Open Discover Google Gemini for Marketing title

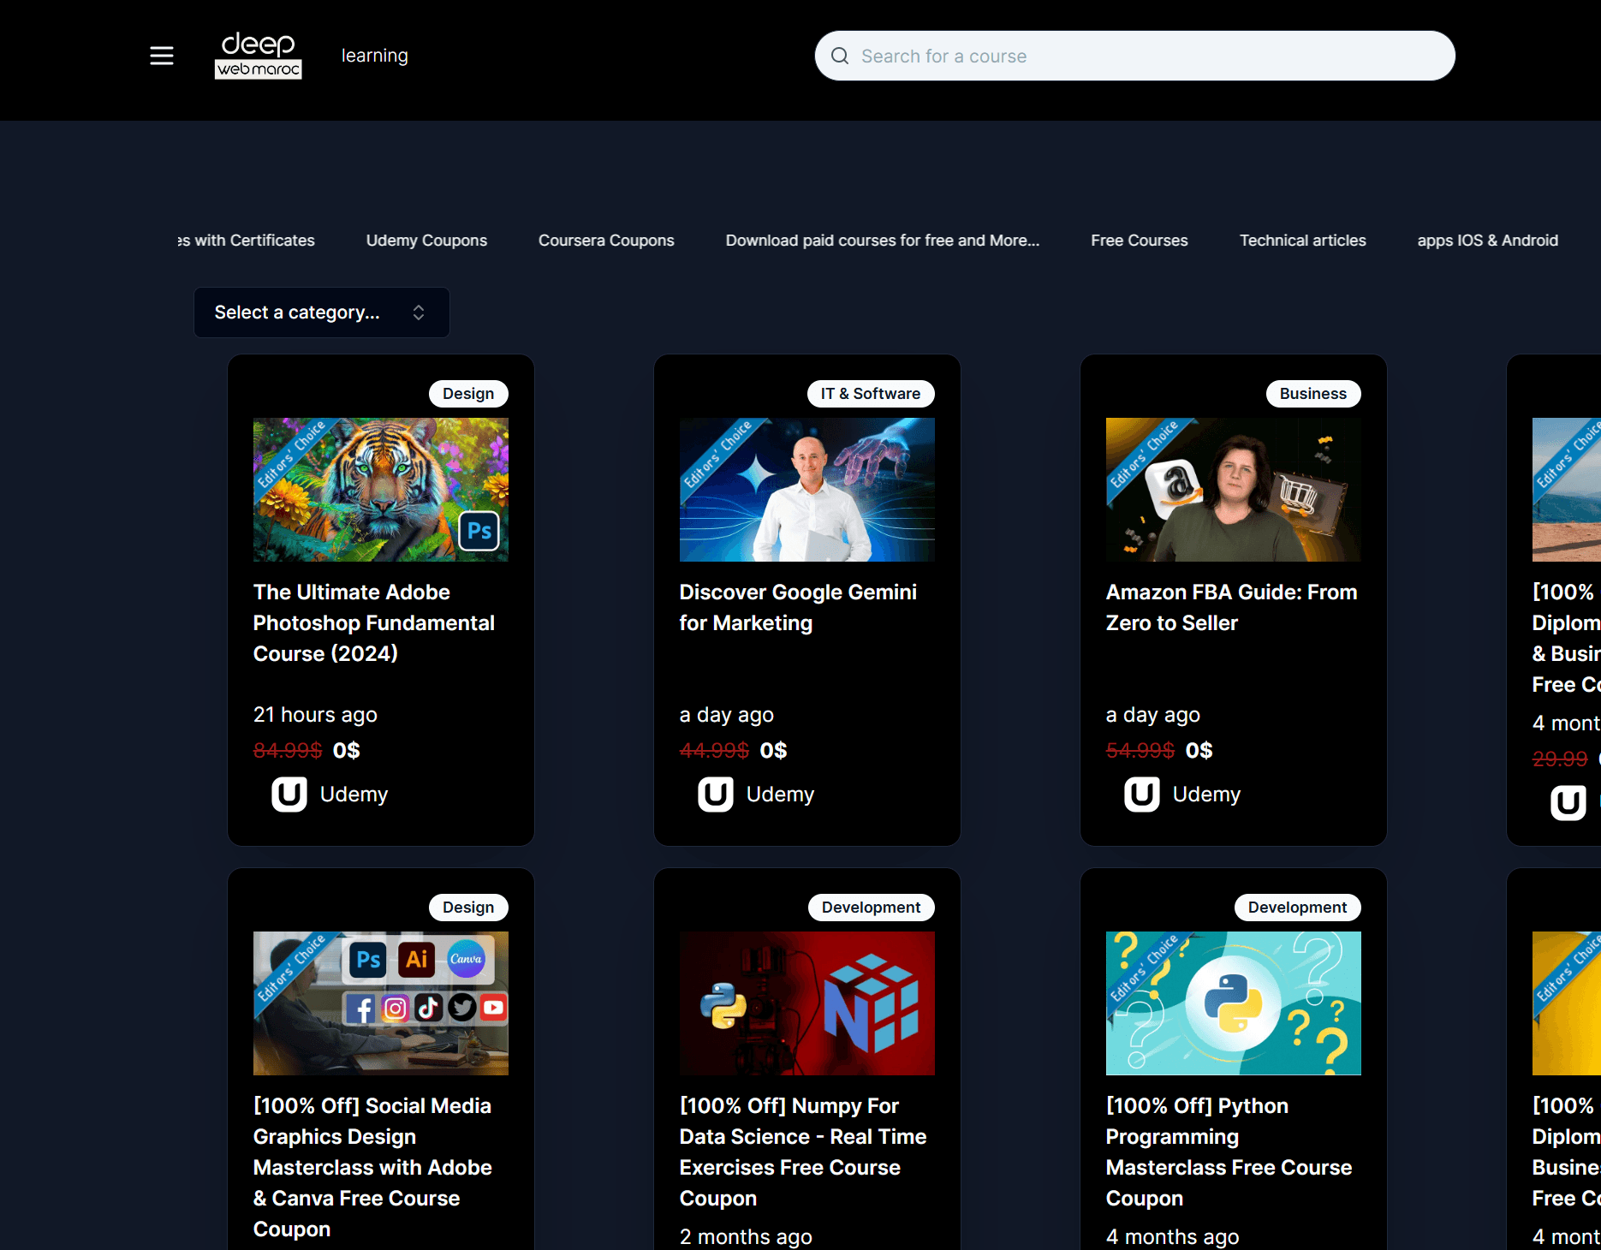pos(798,608)
